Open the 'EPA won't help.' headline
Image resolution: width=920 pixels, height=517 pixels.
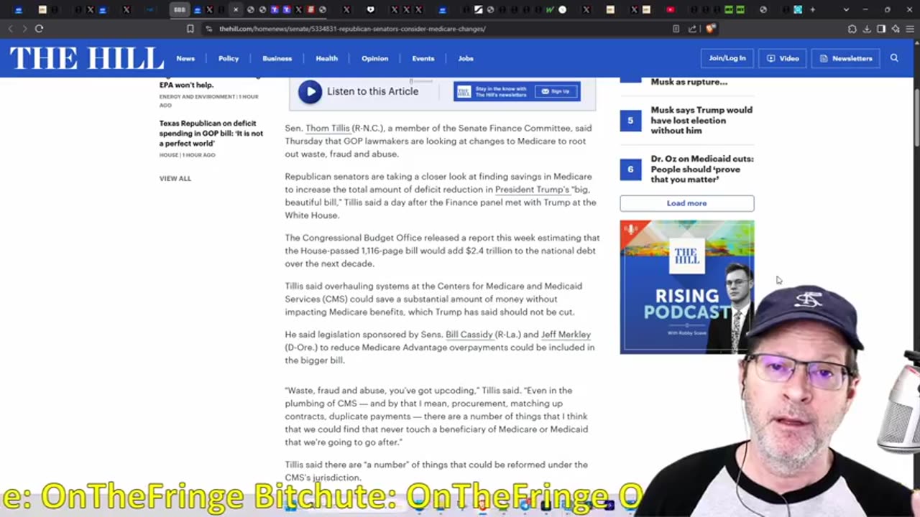click(x=186, y=85)
